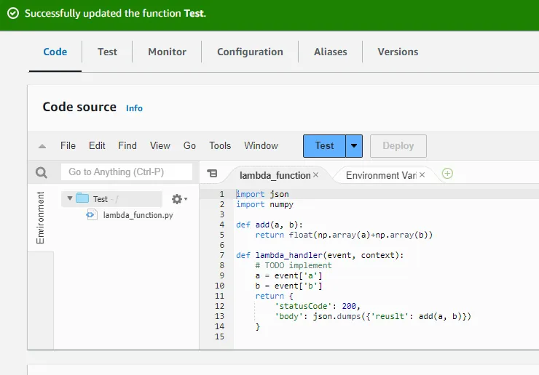The height and width of the screenshot is (375, 539).
Task: Click the lambda_function.py file icon
Action: tap(91, 214)
